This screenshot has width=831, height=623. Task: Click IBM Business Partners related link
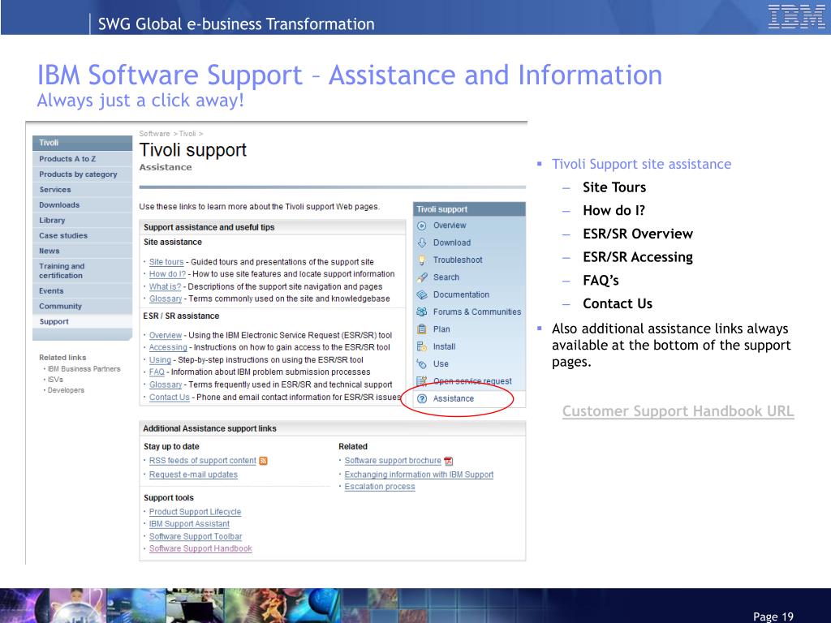pos(84,369)
